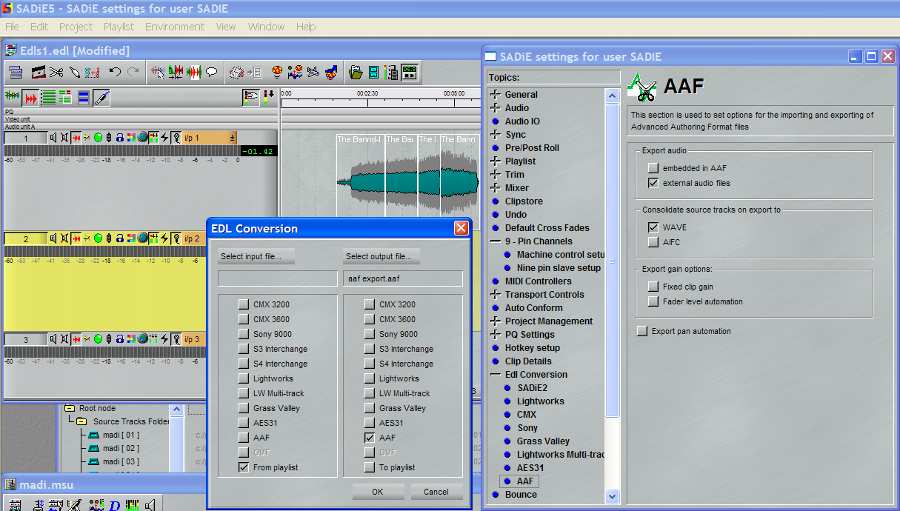This screenshot has height=511, width=900.
Task: Enable AIFC consolidate format
Action: click(653, 242)
